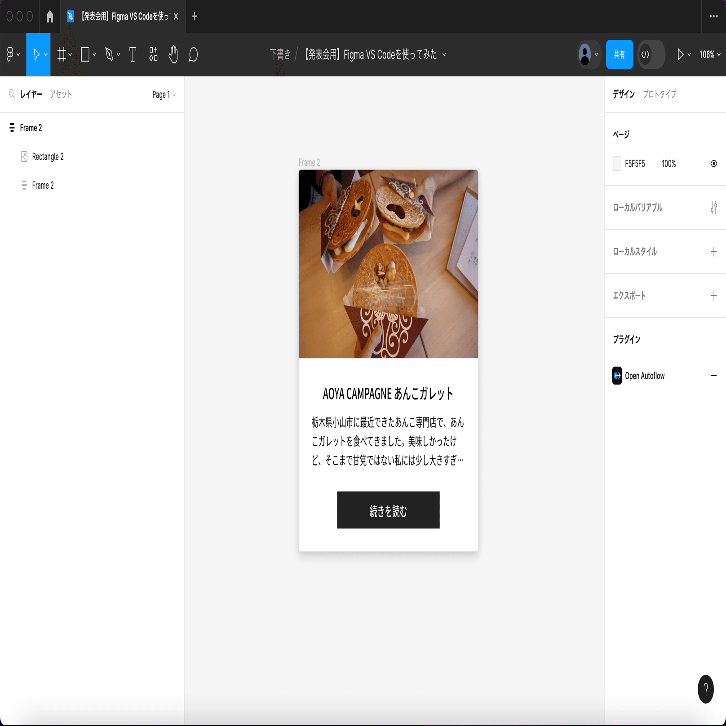The height and width of the screenshot is (726, 726).
Task: Click the galette photo on canvas
Action: 388,264
